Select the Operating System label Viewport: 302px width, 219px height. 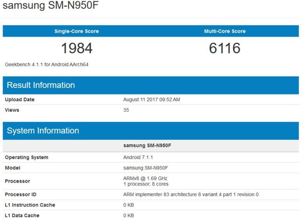pos(27,157)
